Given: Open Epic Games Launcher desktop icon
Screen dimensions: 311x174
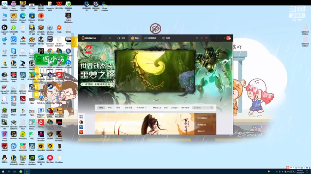Looking at the screenshot, I should [50, 41].
